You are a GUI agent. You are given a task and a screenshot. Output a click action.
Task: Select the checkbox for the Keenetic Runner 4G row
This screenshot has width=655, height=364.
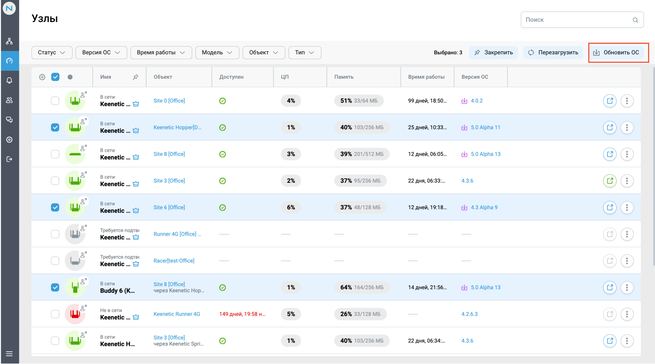[x=55, y=314]
